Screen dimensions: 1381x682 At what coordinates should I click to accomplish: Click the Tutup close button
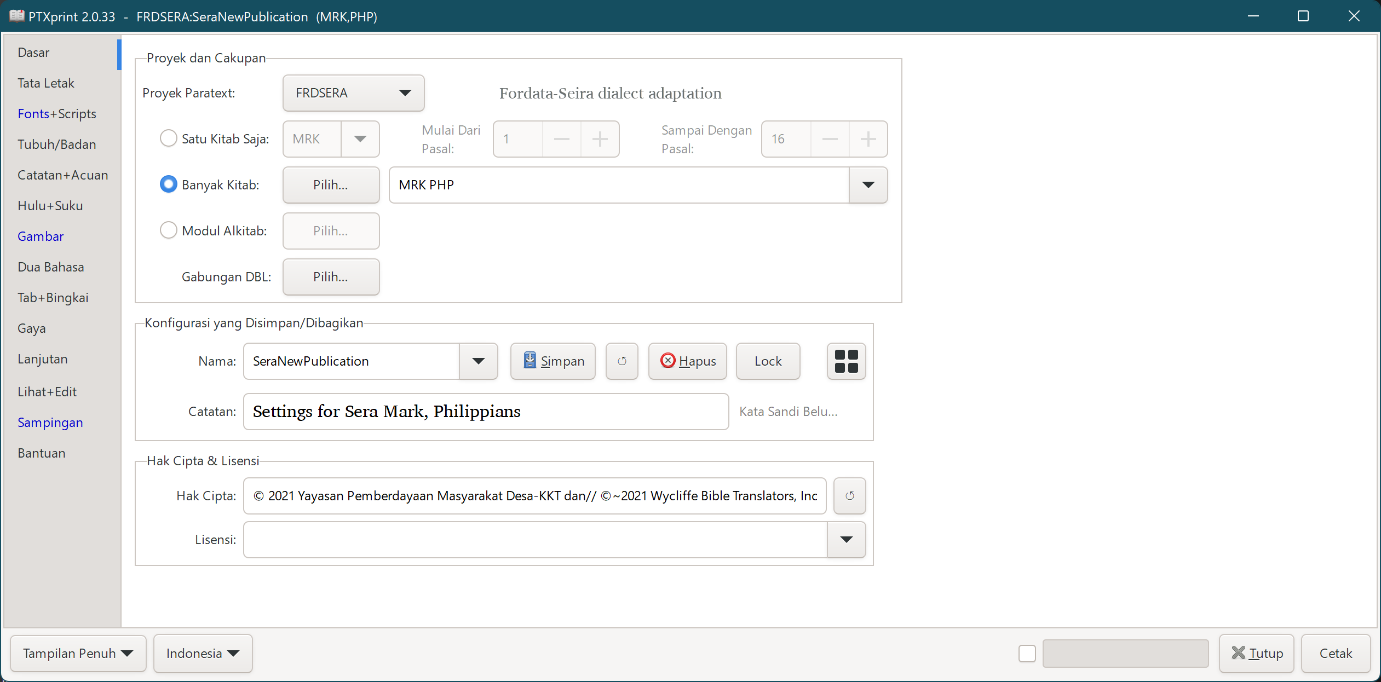(x=1257, y=654)
